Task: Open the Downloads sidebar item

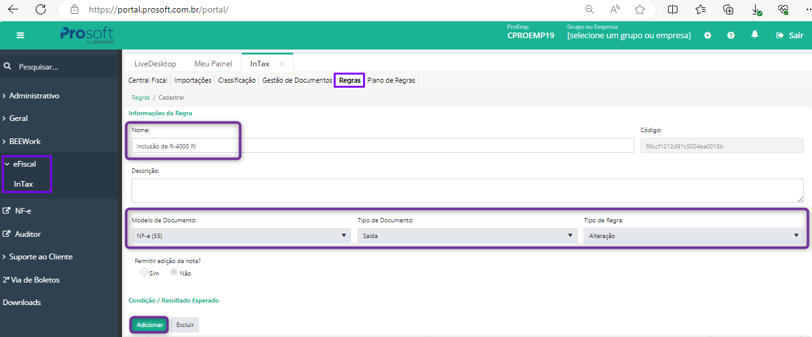Action: 22,303
